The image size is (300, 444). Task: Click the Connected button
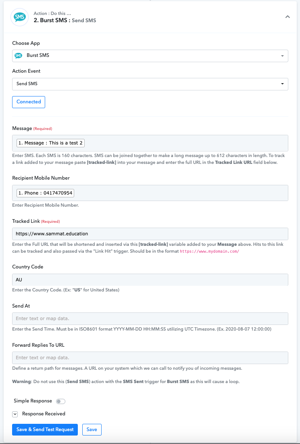[x=29, y=102]
